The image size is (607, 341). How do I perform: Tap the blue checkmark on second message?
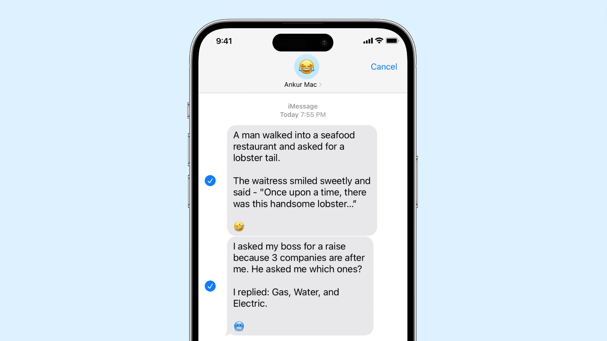click(x=210, y=286)
